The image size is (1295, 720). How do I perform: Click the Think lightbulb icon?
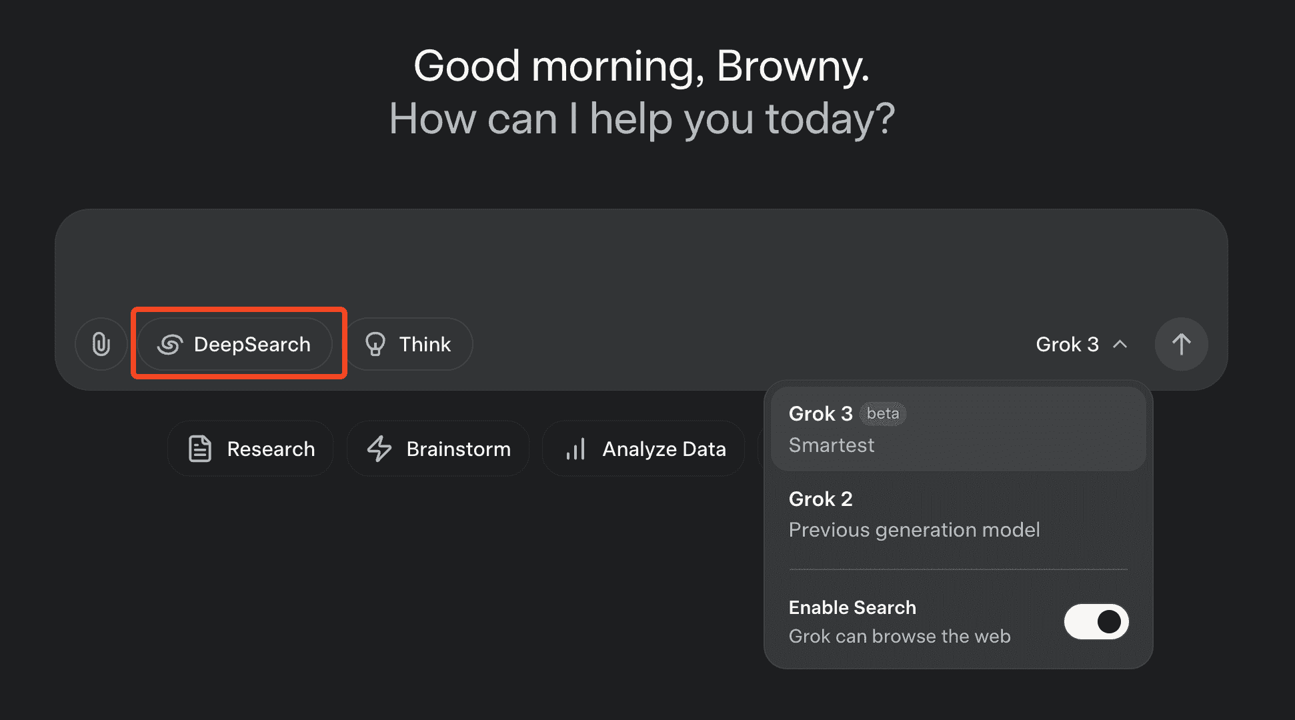coord(375,344)
